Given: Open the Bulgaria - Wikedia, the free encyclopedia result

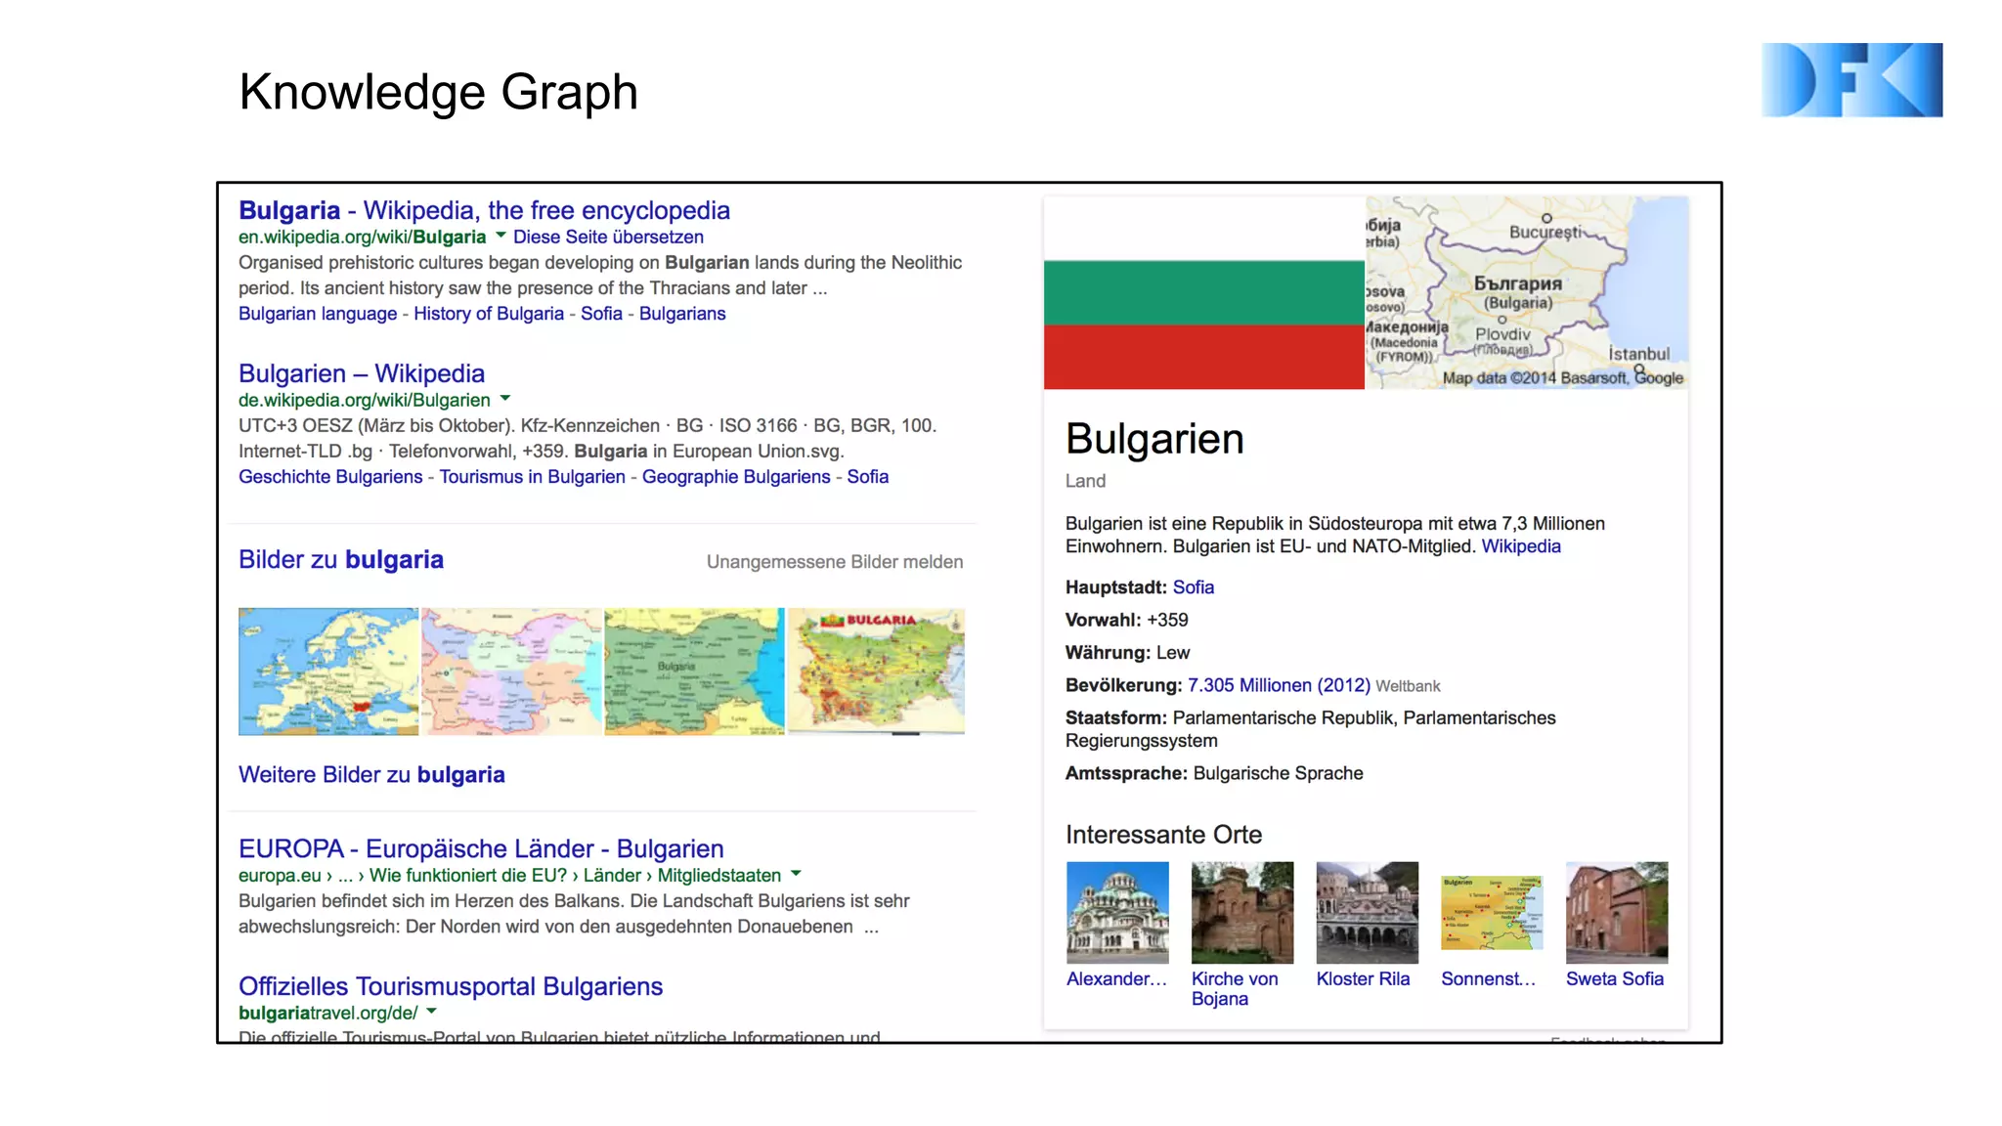Looking at the screenshot, I should click(x=484, y=210).
